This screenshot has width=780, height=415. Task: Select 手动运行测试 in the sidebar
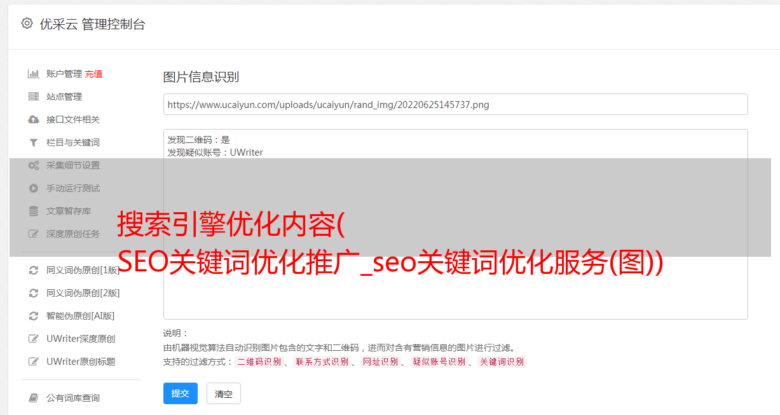[x=73, y=188]
